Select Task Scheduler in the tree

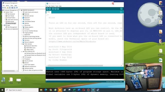pyautogui.click(x=11, y=14)
